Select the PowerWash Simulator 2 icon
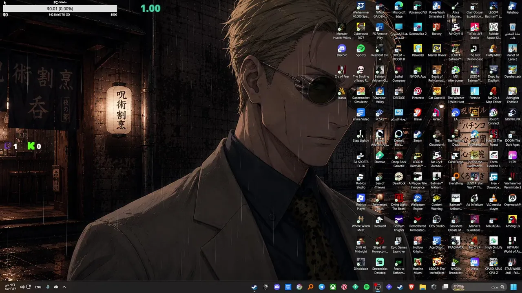 pyautogui.click(x=437, y=10)
